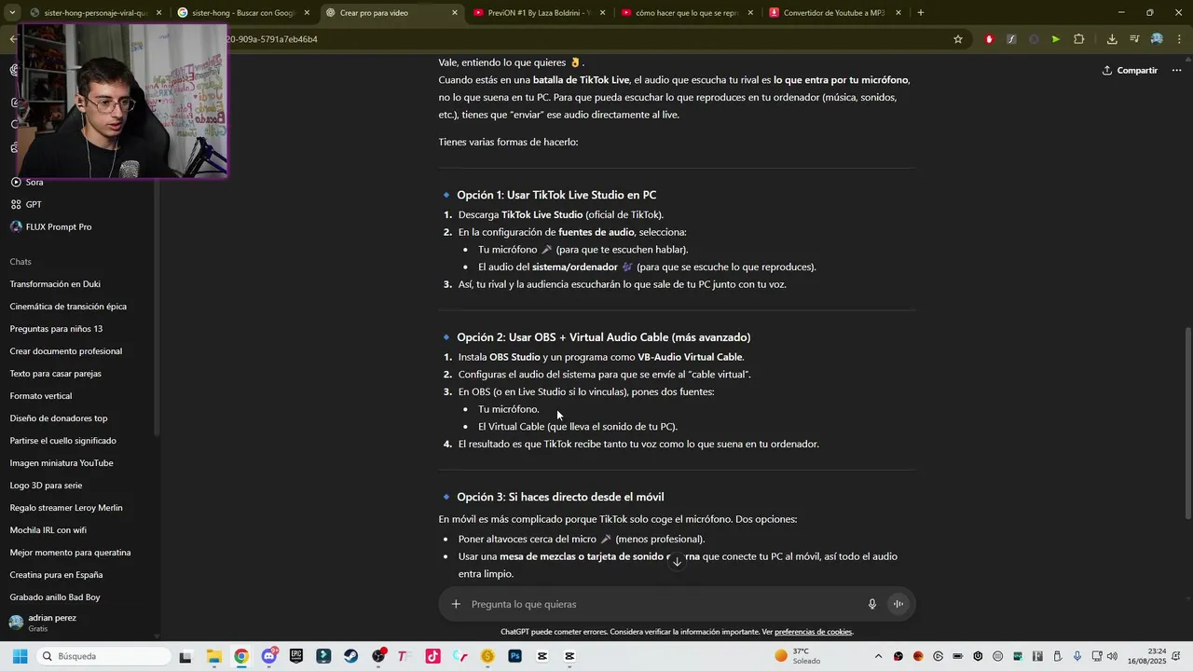The image size is (1193, 671).
Task: Open the Chrome profile avatar
Action: [x=1157, y=39]
